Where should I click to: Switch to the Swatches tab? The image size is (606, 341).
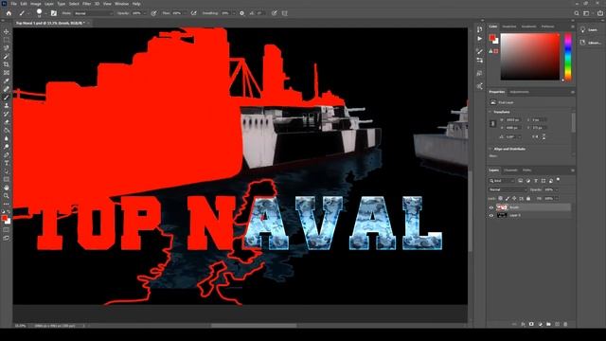[x=509, y=27]
